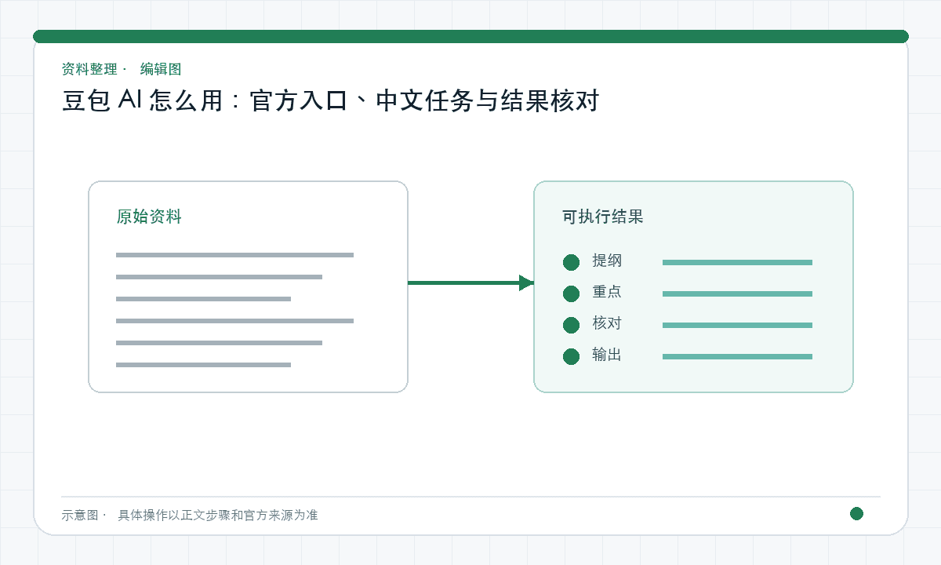Image resolution: width=941 pixels, height=565 pixels.
Task: Click the teal bar beside 输出
Action: click(x=737, y=356)
